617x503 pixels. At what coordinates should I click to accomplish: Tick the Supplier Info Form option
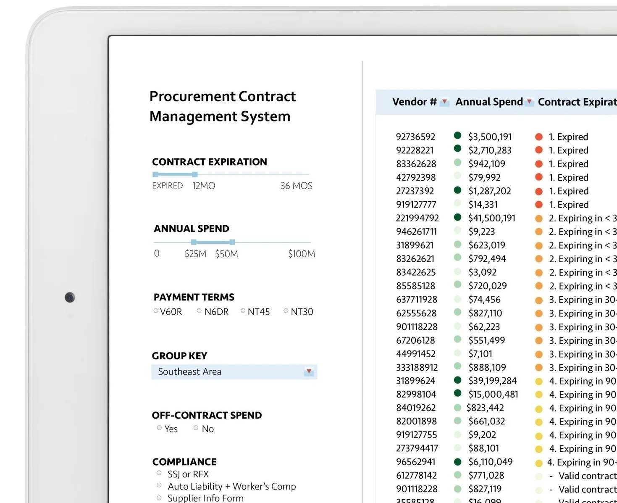[159, 498]
